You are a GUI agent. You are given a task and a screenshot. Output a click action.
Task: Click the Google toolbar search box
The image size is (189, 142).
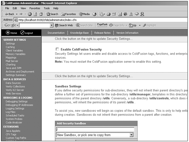pos(34,25)
